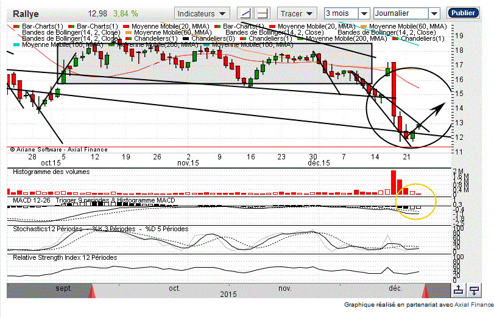This screenshot has width=494, height=317.
Task: Expand the interval arrow beside Journalier
Action: coord(434,13)
